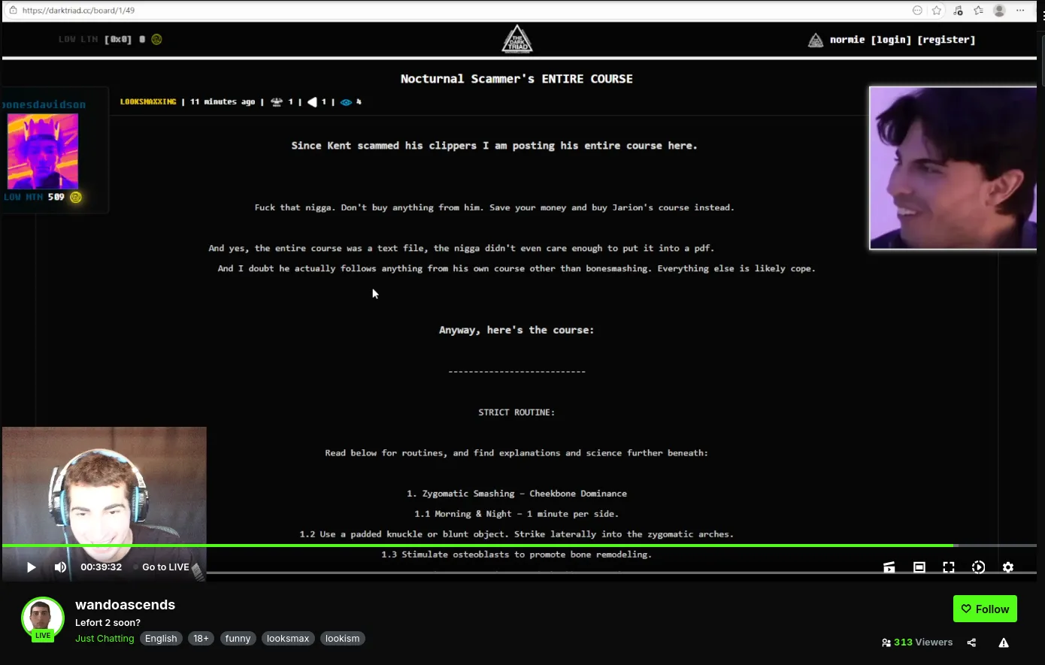This screenshot has height=665, width=1045.
Task: Enter fullscreen mode in the player
Action: [949, 567]
